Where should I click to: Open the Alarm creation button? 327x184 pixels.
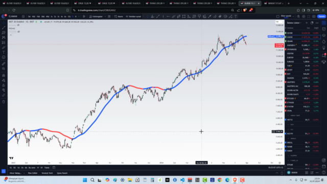119,16
